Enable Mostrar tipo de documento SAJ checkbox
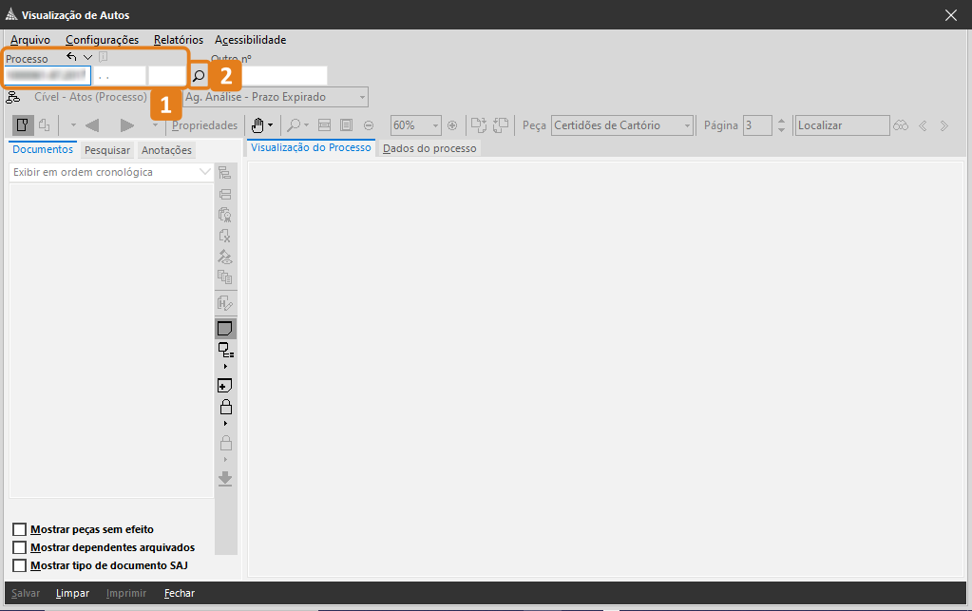972x611 pixels. 20,565
